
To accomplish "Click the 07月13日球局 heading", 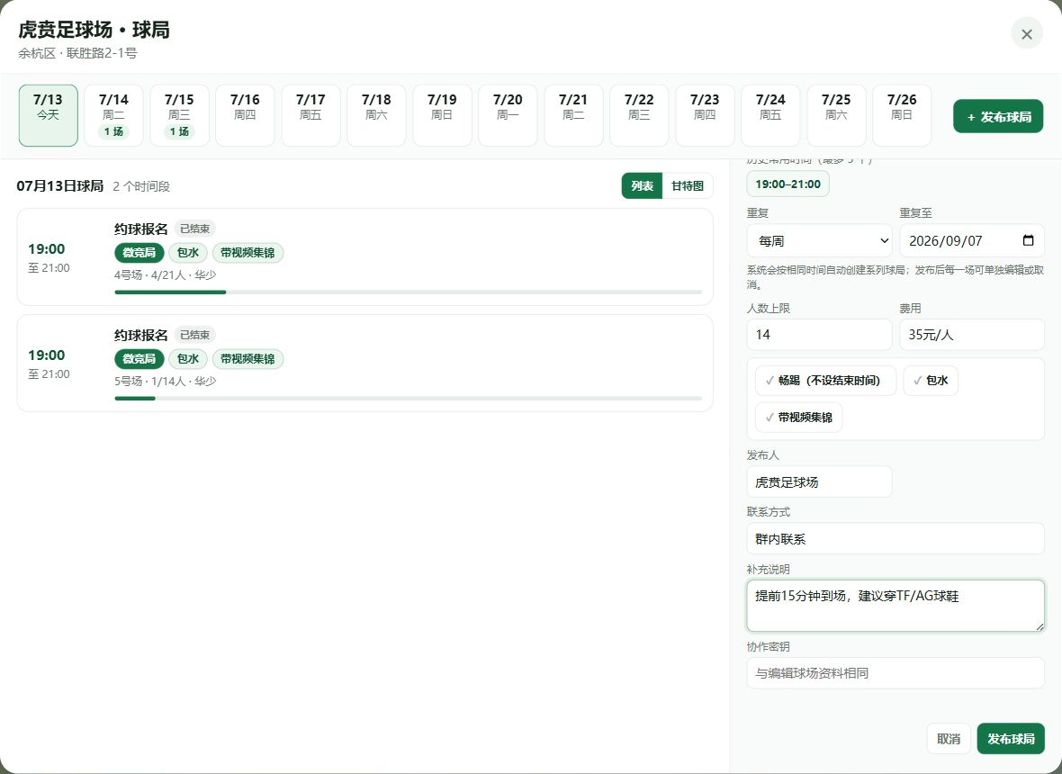I will (x=60, y=185).
